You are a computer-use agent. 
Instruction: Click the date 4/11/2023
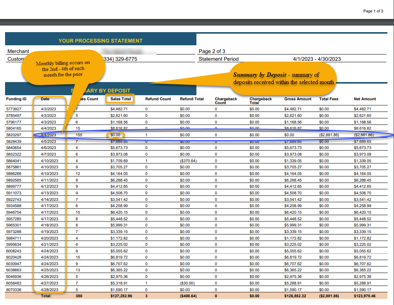(x=50, y=180)
